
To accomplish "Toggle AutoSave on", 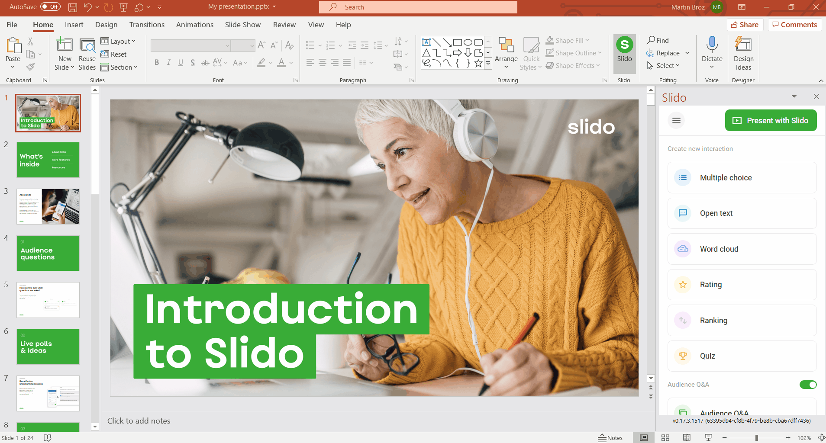I will (50, 7).
